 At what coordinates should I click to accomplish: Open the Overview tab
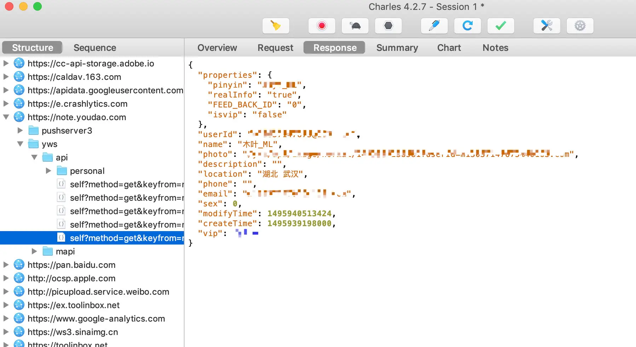click(x=217, y=48)
